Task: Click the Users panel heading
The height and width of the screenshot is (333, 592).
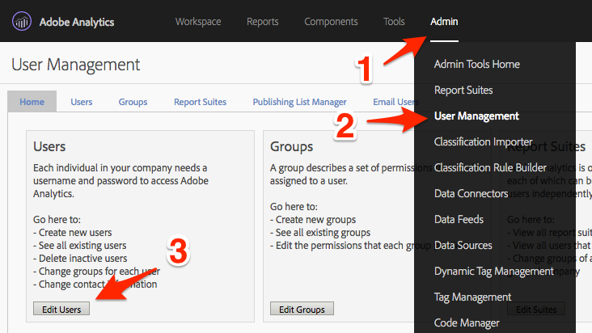Action: 49,146
